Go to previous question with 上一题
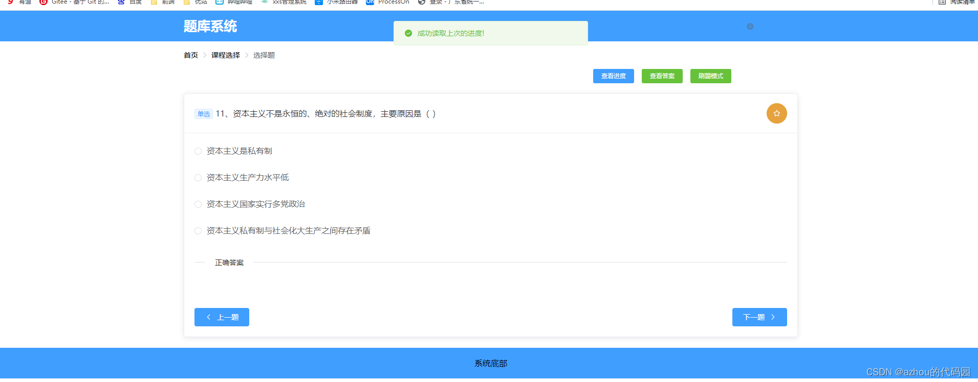978x382 pixels. click(222, 317)
